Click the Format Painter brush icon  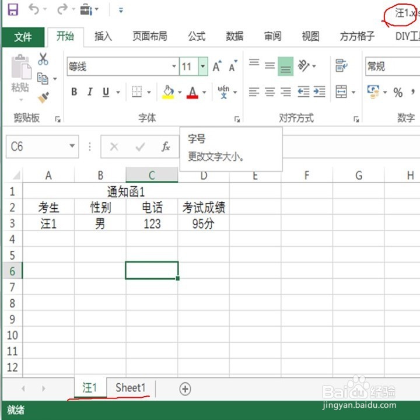(x=43, y=98)
